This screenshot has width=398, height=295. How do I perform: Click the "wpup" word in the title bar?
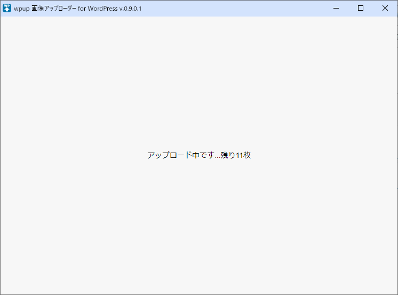21,9
